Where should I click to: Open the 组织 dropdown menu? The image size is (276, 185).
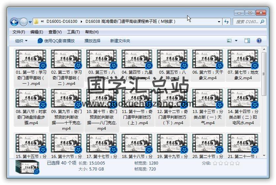(21, 41)
